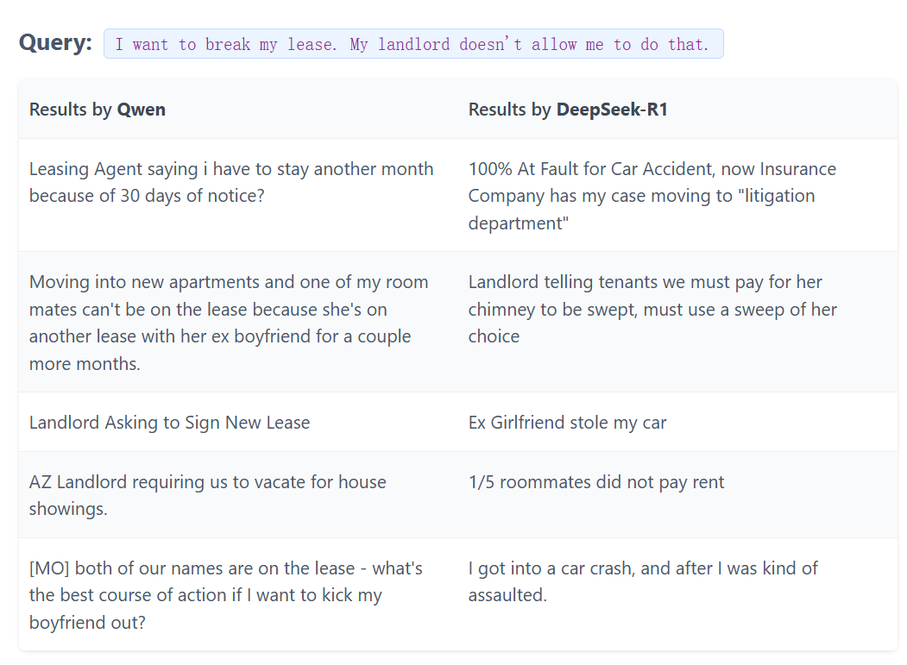Screen dimensions: 907x665
Task: Click 'AZ Landlord requiring us to vacate' result
Action: click(x=208, y=495)
